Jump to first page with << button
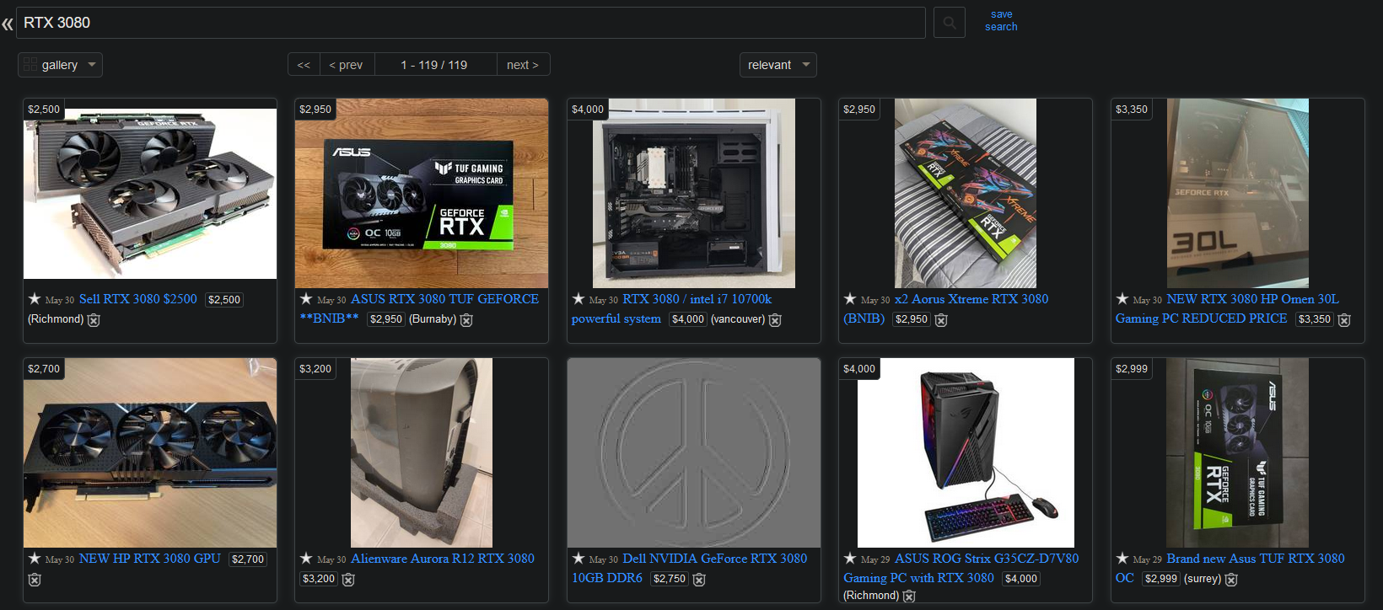This screenshot has height=610, width=1383. 304,65
